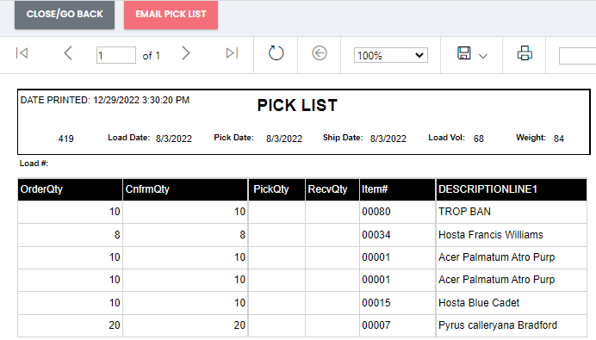Select the OrderQty column header

tap(70, 189)
